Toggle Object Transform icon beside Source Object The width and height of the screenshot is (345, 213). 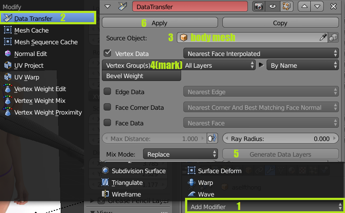click(333, 37)
